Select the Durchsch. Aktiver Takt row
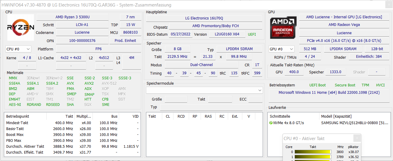393x161 pixels. [x=72, y=147]
